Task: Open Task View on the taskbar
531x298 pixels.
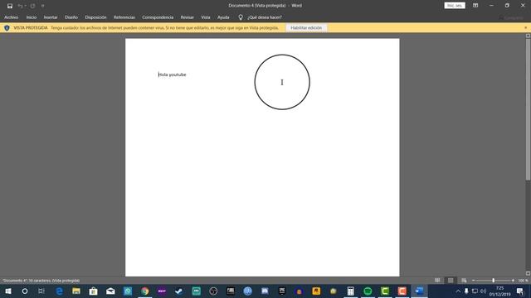Action: pyautogui.click(x=41, y=291)
